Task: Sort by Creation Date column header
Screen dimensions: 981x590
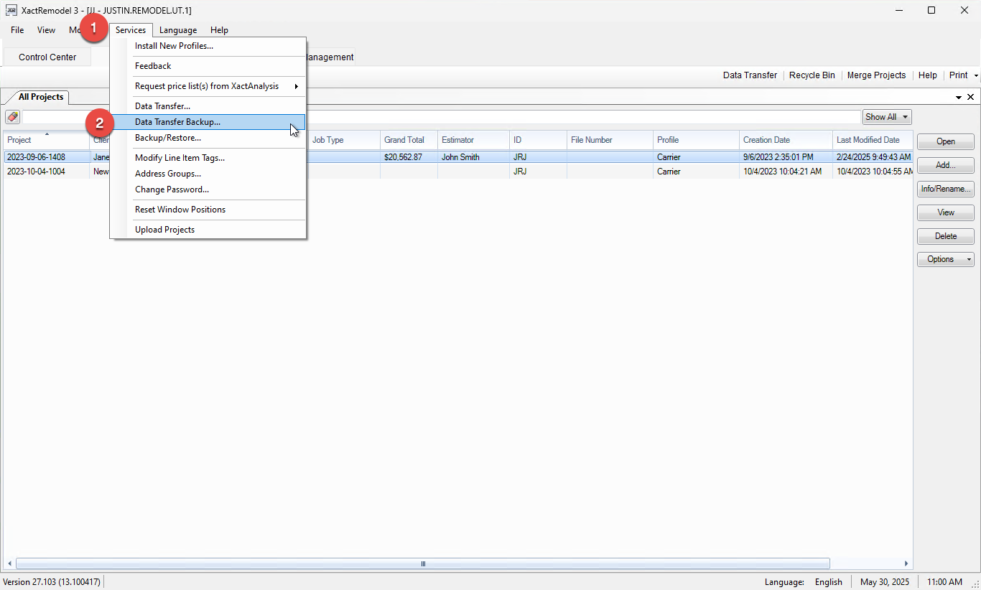Action: tap(786, 140)
